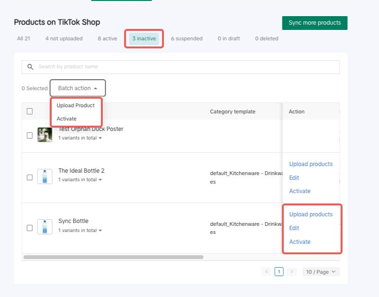Screen dimensions: 379x297
Task: Click the Sync Bottle product image
Action: 45,227
